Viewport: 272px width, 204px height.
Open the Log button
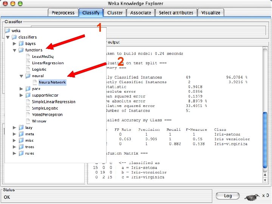(x=228, y=196)
